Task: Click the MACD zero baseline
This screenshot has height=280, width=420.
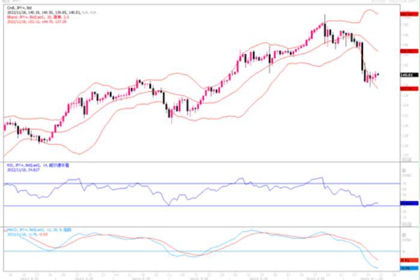Action: click(180, 251)
